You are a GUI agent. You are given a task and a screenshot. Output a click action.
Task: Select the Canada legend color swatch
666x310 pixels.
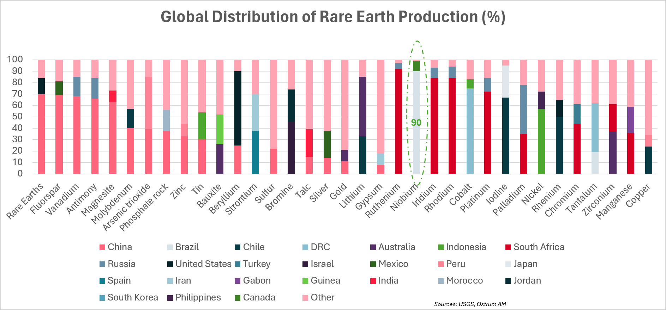point(238,298)
